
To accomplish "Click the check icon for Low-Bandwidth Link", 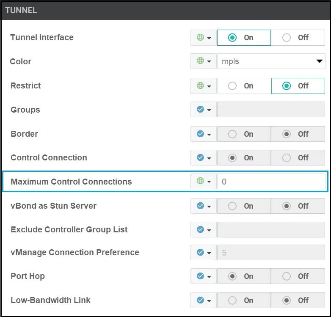I will [x=200, y=300].
